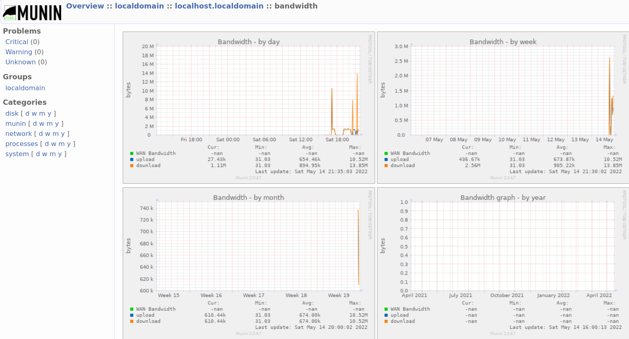The height and width of the screenshot is (339, 629).
Task: Click the Munin logo
Action: click(32, 12)
